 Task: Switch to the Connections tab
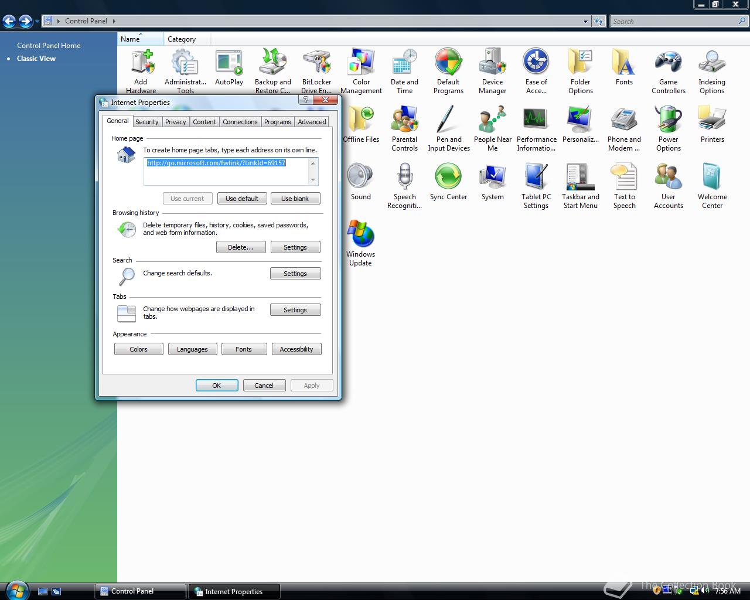click(240, 122)
